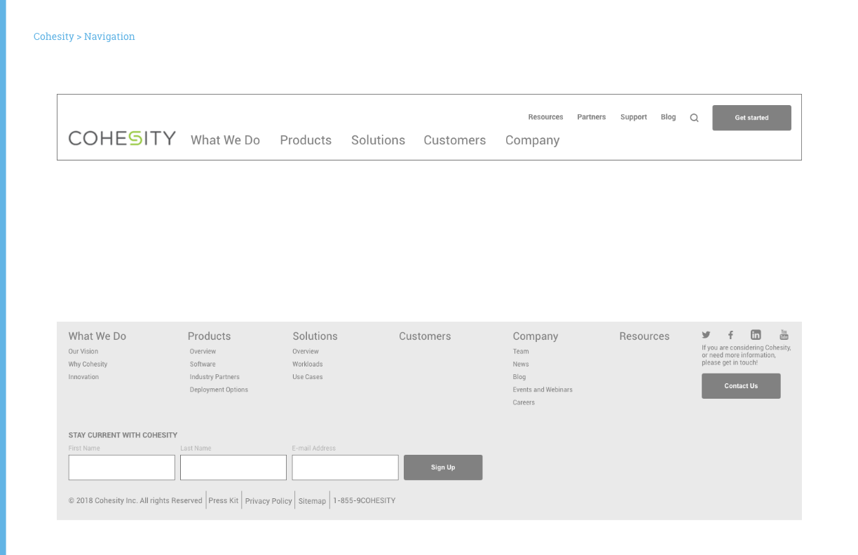858x555 pixels.
Task: Click the Contact Us button
Action: [741, 386]
